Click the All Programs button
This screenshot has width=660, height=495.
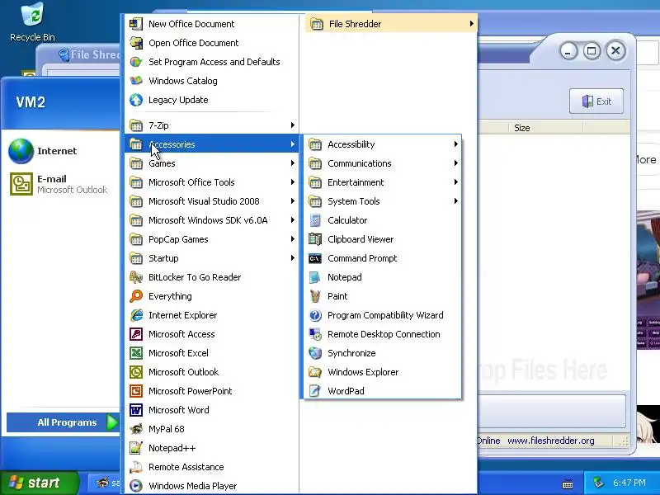pos(64,422)
